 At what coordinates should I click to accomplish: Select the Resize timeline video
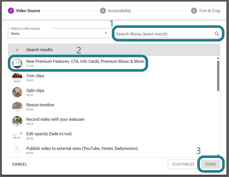click(112, 107)
